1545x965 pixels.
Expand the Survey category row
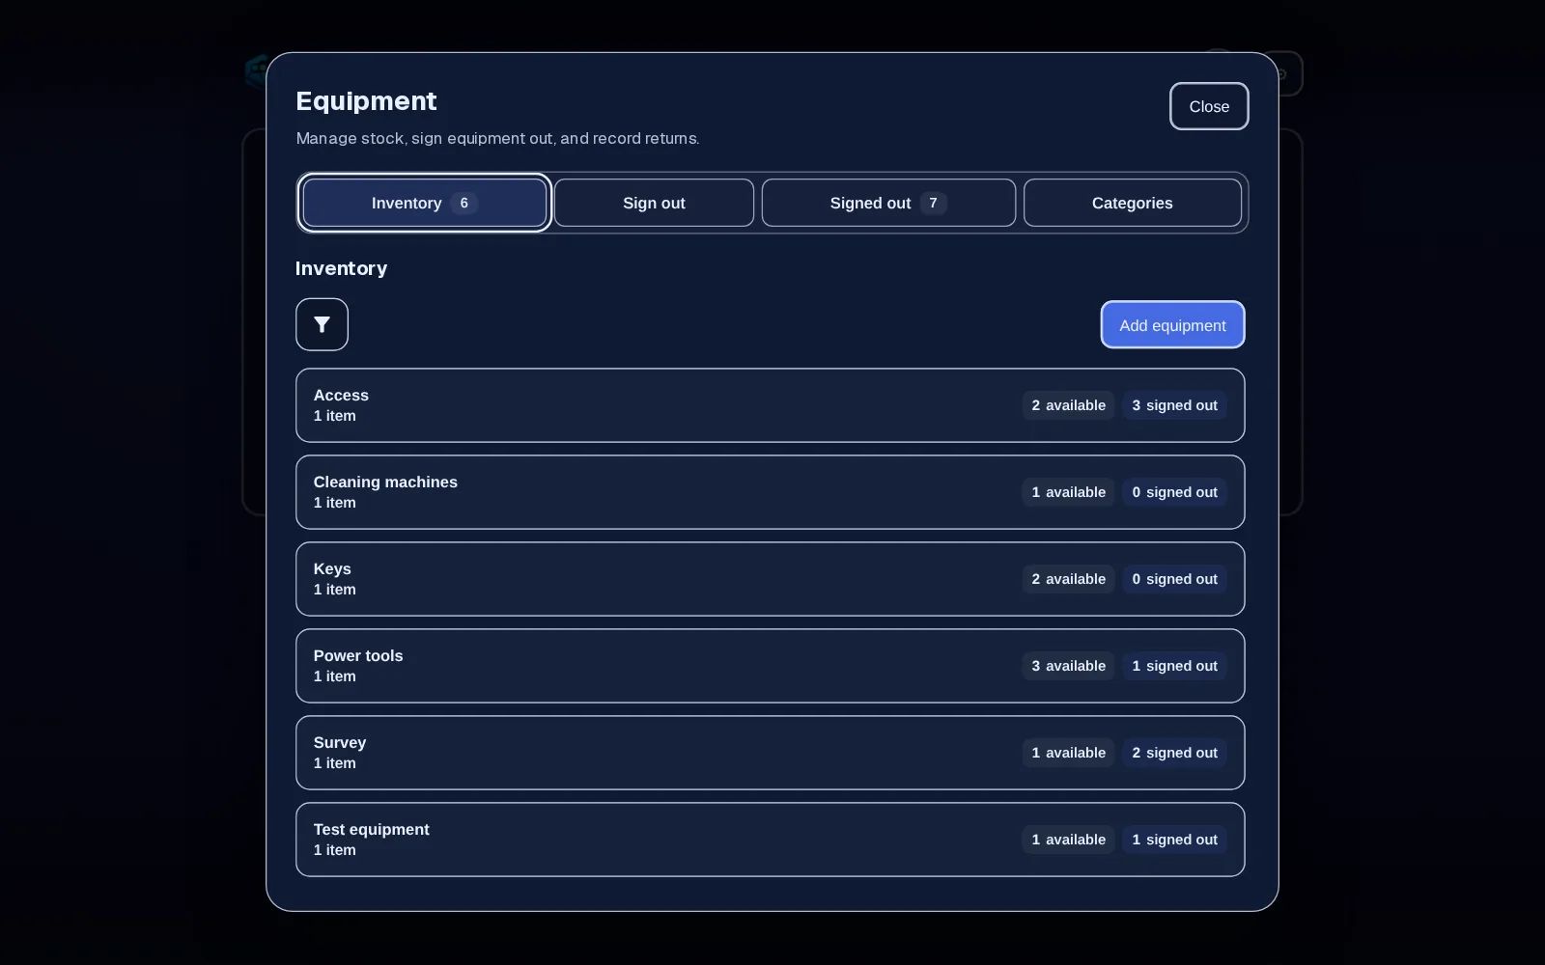[770, 753]
